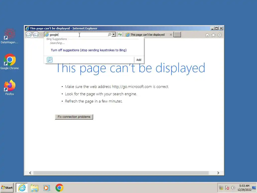The image size is (257, 193).
Task: Open a new blank tab
Action: (x=177, y=34)
